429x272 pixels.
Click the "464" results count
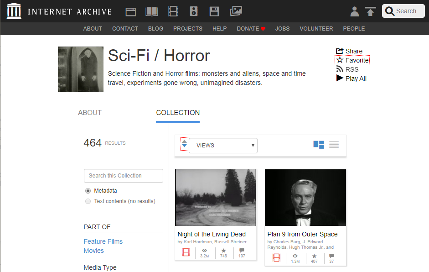[93, 143]
